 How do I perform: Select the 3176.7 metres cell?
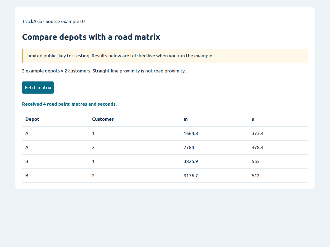[215, 176]
